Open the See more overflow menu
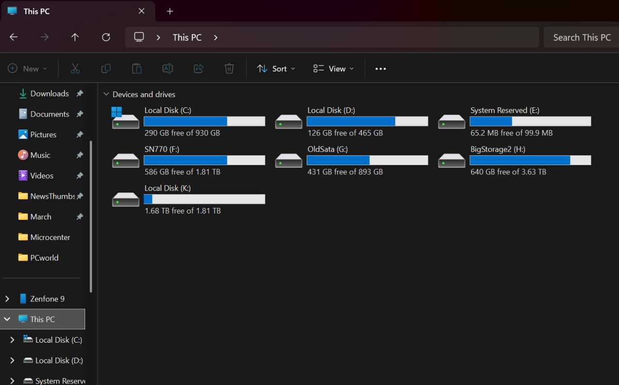The width and height of the screenshot is (619, 385). [380, 68]
